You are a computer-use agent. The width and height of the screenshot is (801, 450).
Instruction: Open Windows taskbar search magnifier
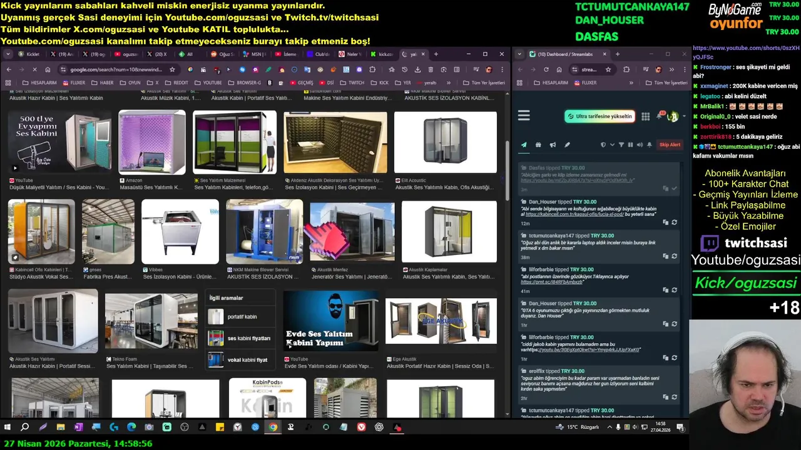pos(25,427)
